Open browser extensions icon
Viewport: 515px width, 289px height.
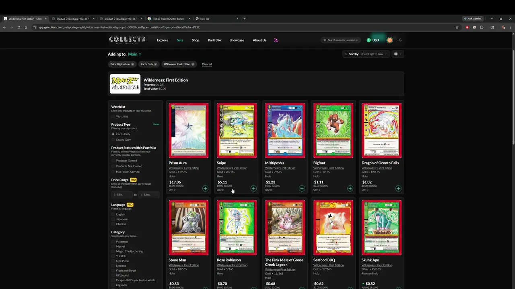pos(482,27)
